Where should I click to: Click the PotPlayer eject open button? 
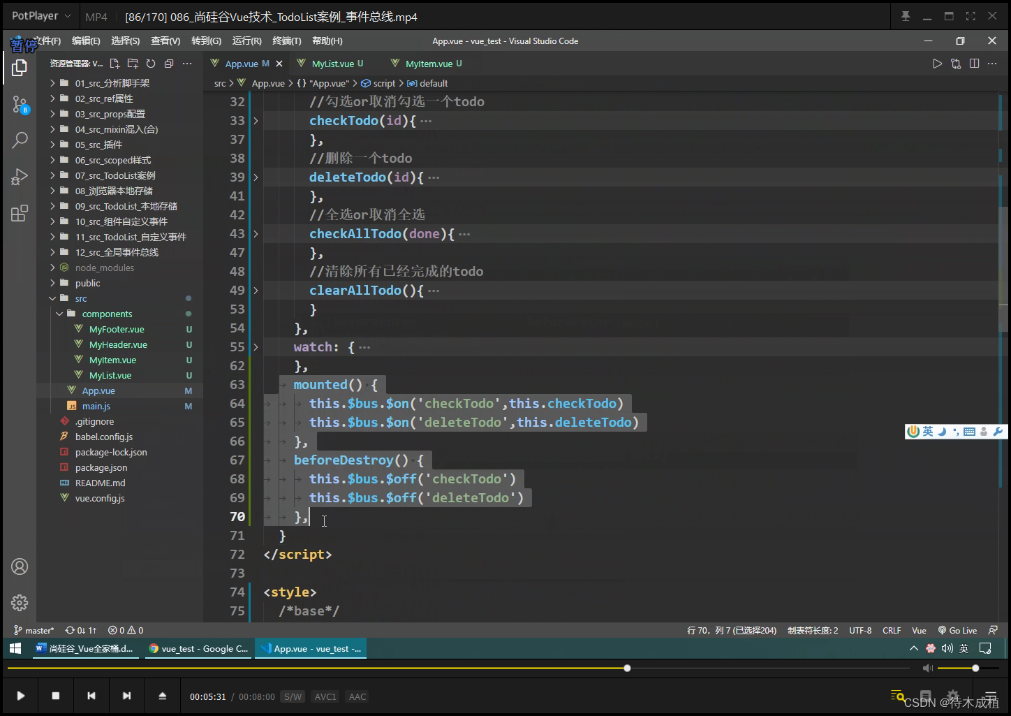click(162, 696)
